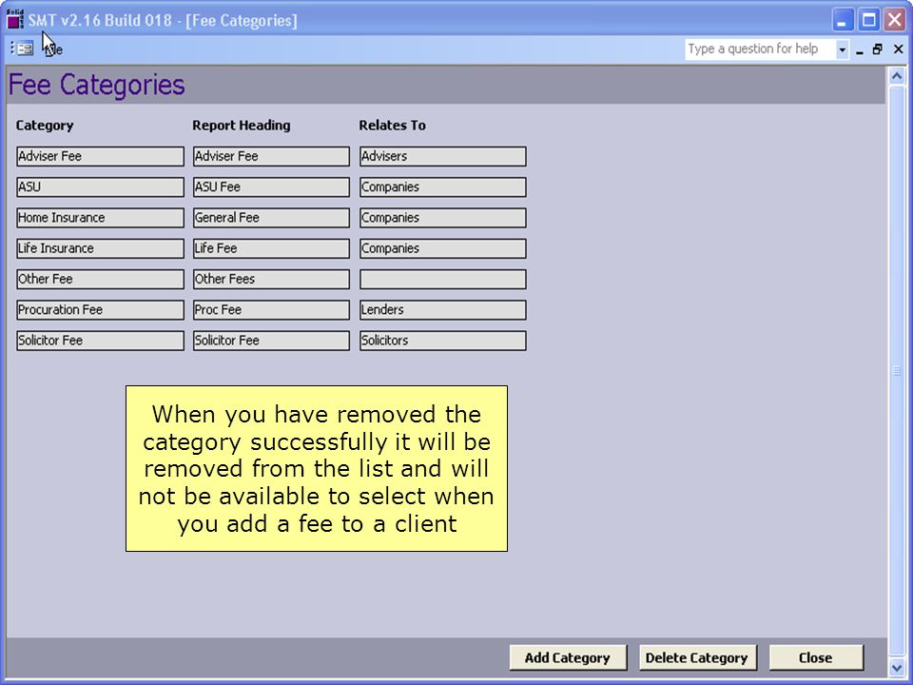Viewport: 913px width, 685px height.
Task: Select the Solicitor Fee category field
Action: tap(100, 341)
